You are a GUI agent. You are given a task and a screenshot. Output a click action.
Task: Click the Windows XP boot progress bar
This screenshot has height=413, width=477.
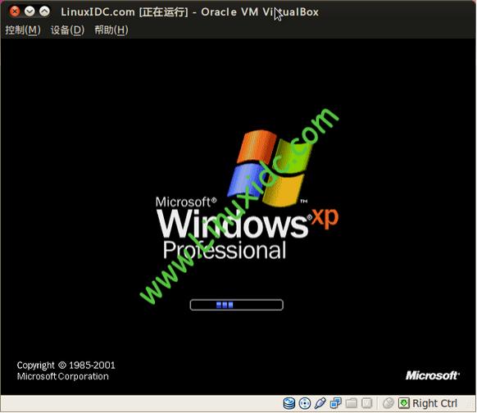[x=236, y=305]
